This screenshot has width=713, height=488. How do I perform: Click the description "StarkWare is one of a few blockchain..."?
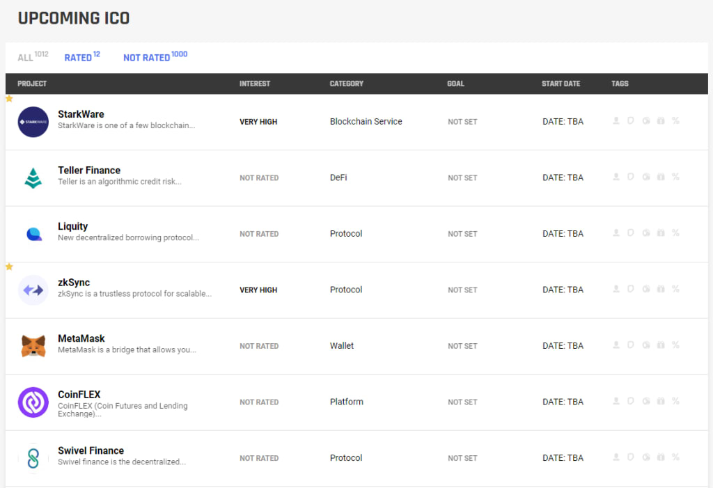coord(127,125)
